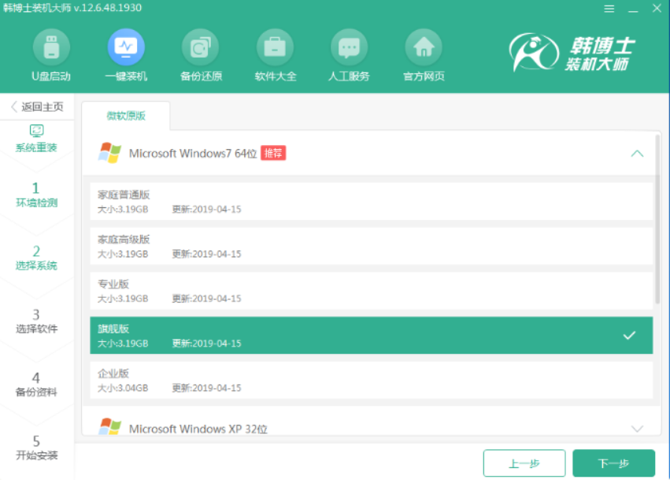
Task: Select the 家庭普通版 edition
Action: click(372, 202)
